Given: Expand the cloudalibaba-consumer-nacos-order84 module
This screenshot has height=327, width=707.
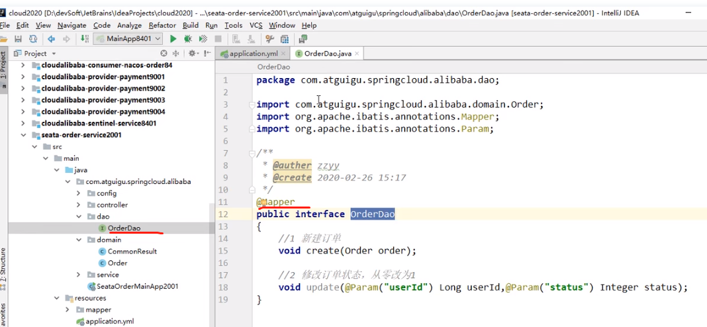Looking at the screenshot, I should (23, 65).
